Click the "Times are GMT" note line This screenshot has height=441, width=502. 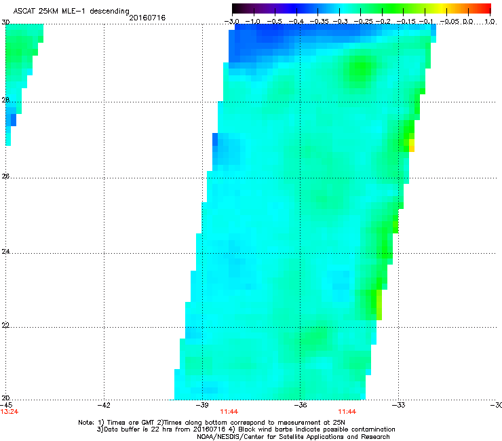[212, 423]
